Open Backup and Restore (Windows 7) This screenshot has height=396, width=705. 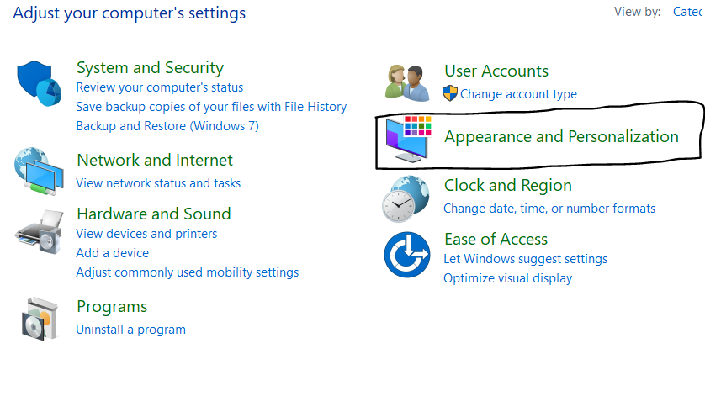[167, 126]
